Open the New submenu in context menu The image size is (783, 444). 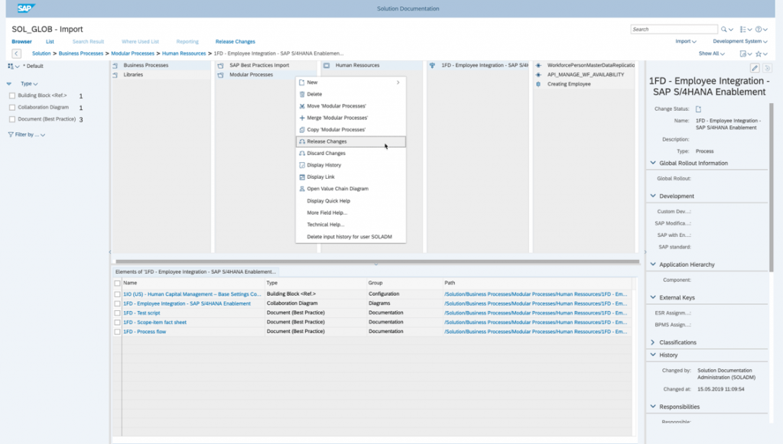click(350, 83)
